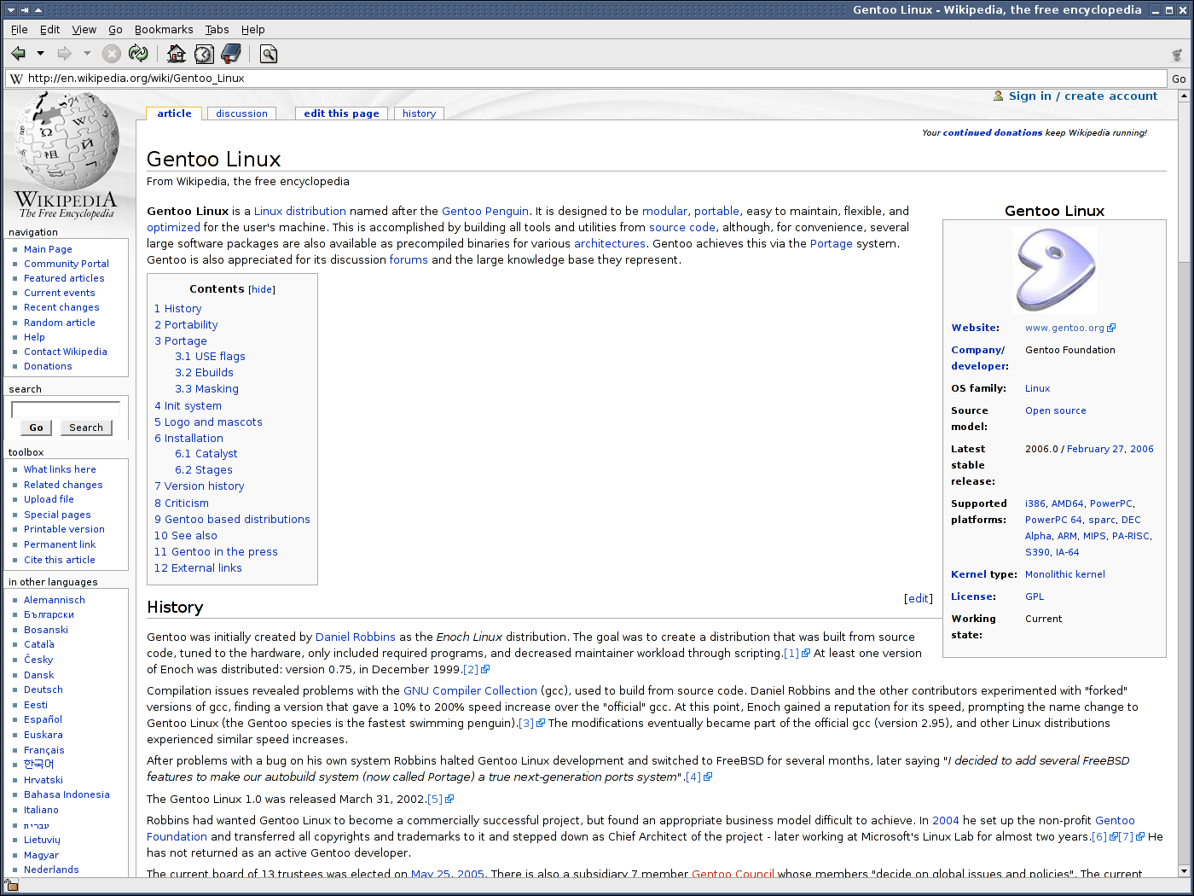Open the Daniel Robbins link

click(356, 637)
